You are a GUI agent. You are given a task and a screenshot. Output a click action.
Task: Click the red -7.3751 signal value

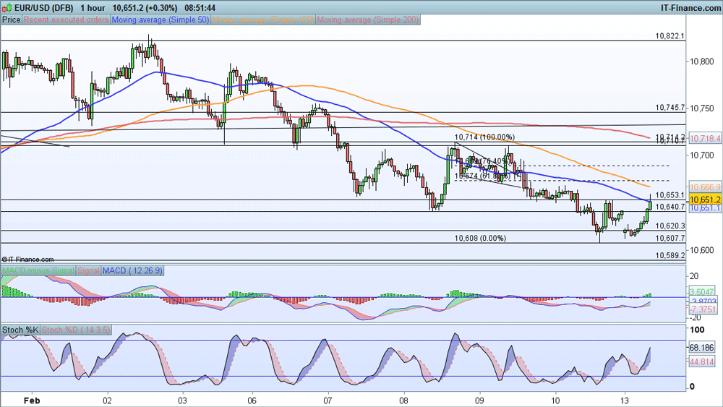coord(703,309)
